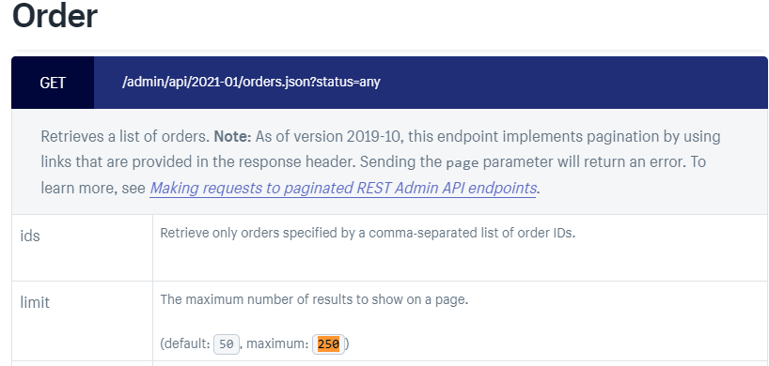
Task: Select the highlighted 250 maximum value
Action: pyautogui.click(x=329, y=344)
